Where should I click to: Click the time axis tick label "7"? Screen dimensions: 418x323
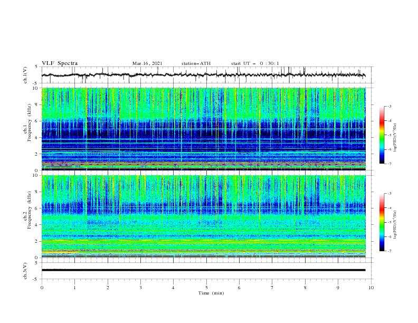[272, 288]
